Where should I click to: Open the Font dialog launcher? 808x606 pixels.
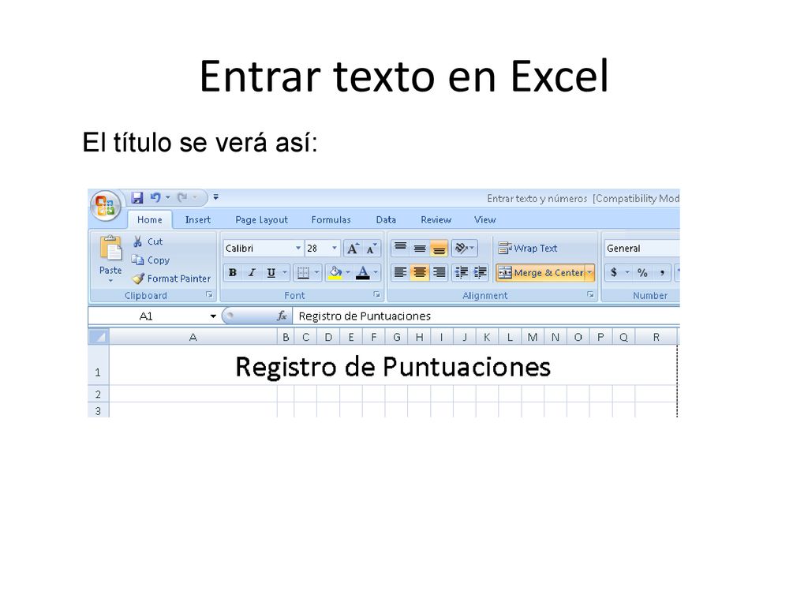tap(376, 295)
